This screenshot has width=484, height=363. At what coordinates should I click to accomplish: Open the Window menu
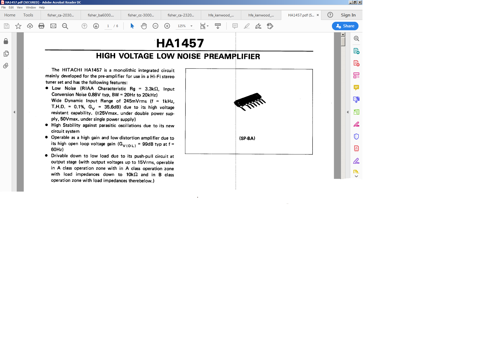point(31,7)
